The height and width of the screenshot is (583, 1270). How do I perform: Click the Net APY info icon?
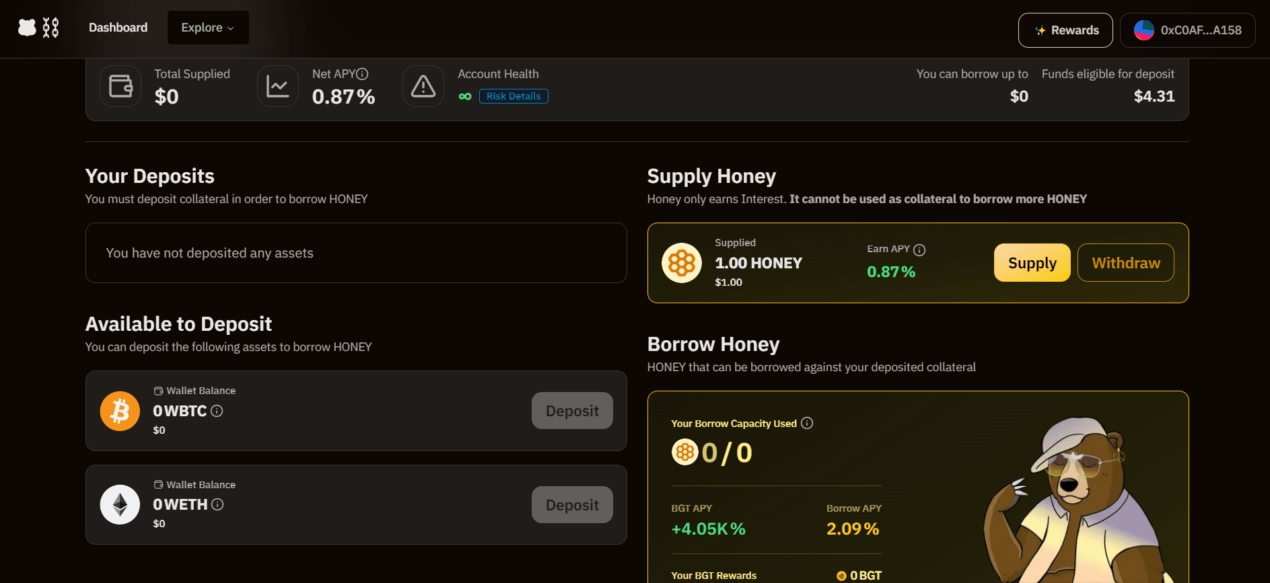point(362,74)
